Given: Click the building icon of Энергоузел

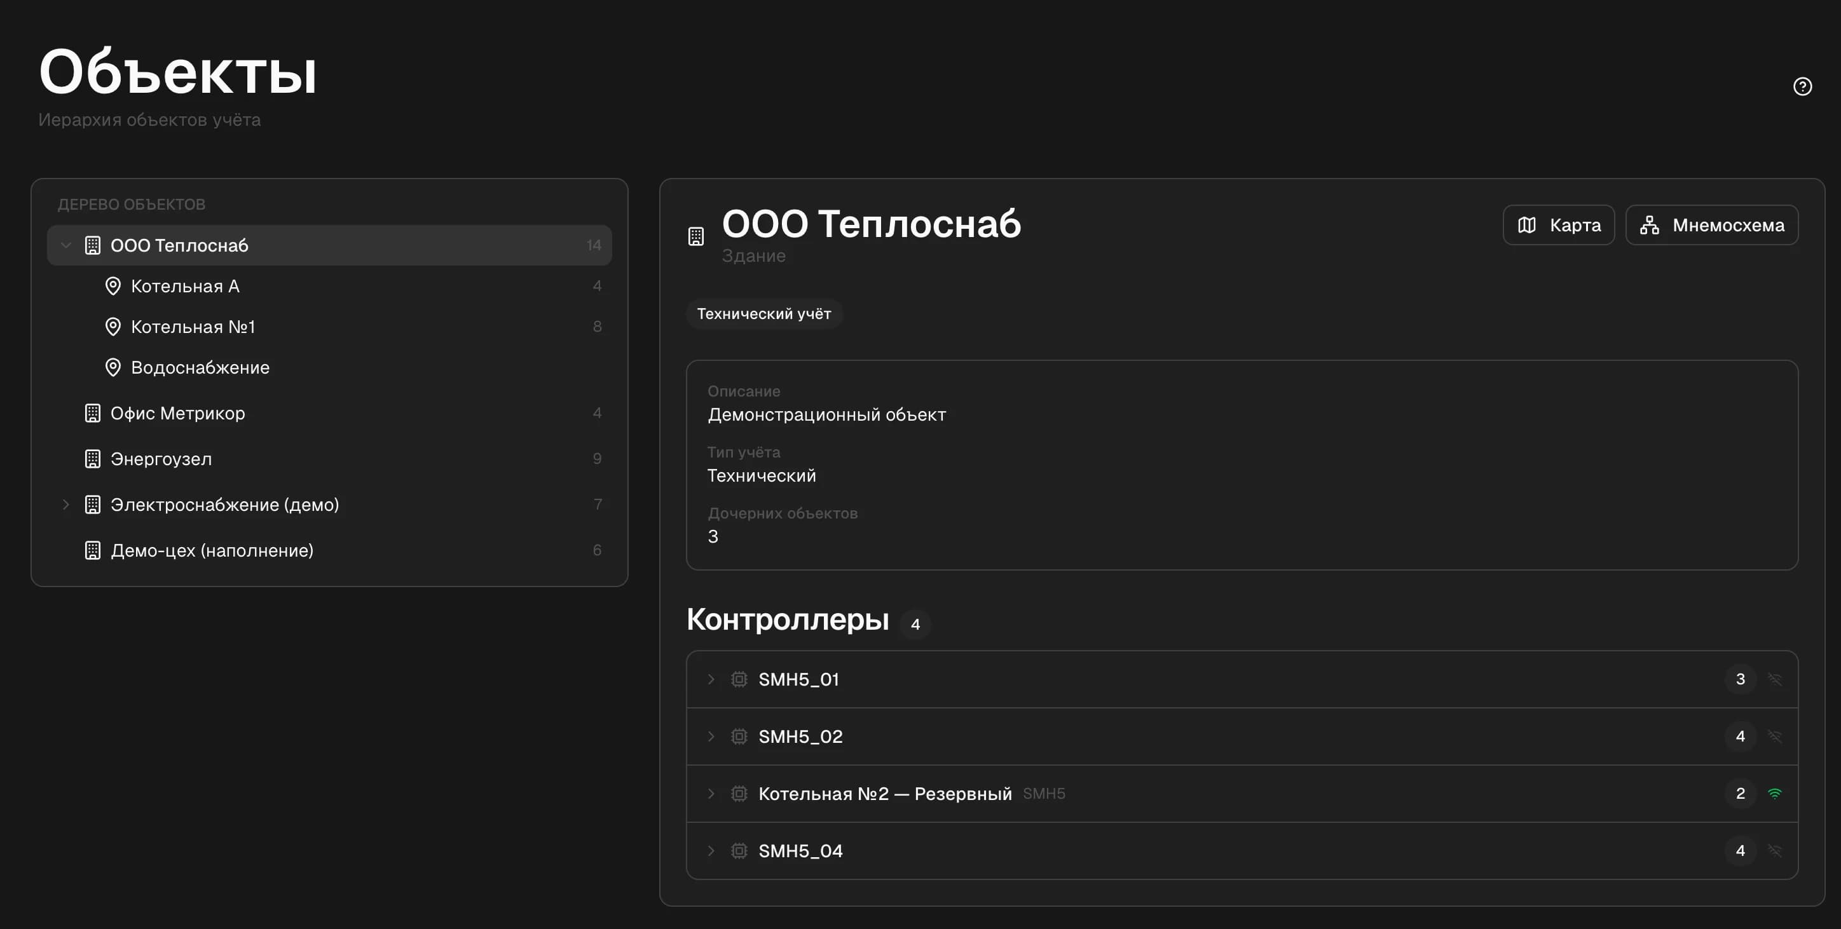Looking at the screenshot, I should coord(92,459).
